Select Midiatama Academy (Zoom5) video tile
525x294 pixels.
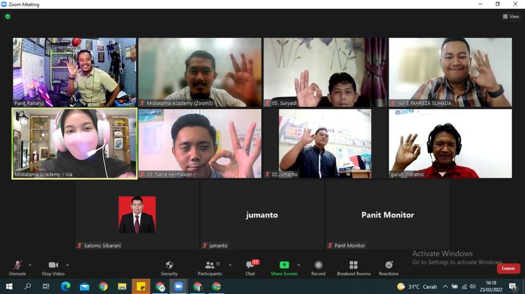point(200,72)
